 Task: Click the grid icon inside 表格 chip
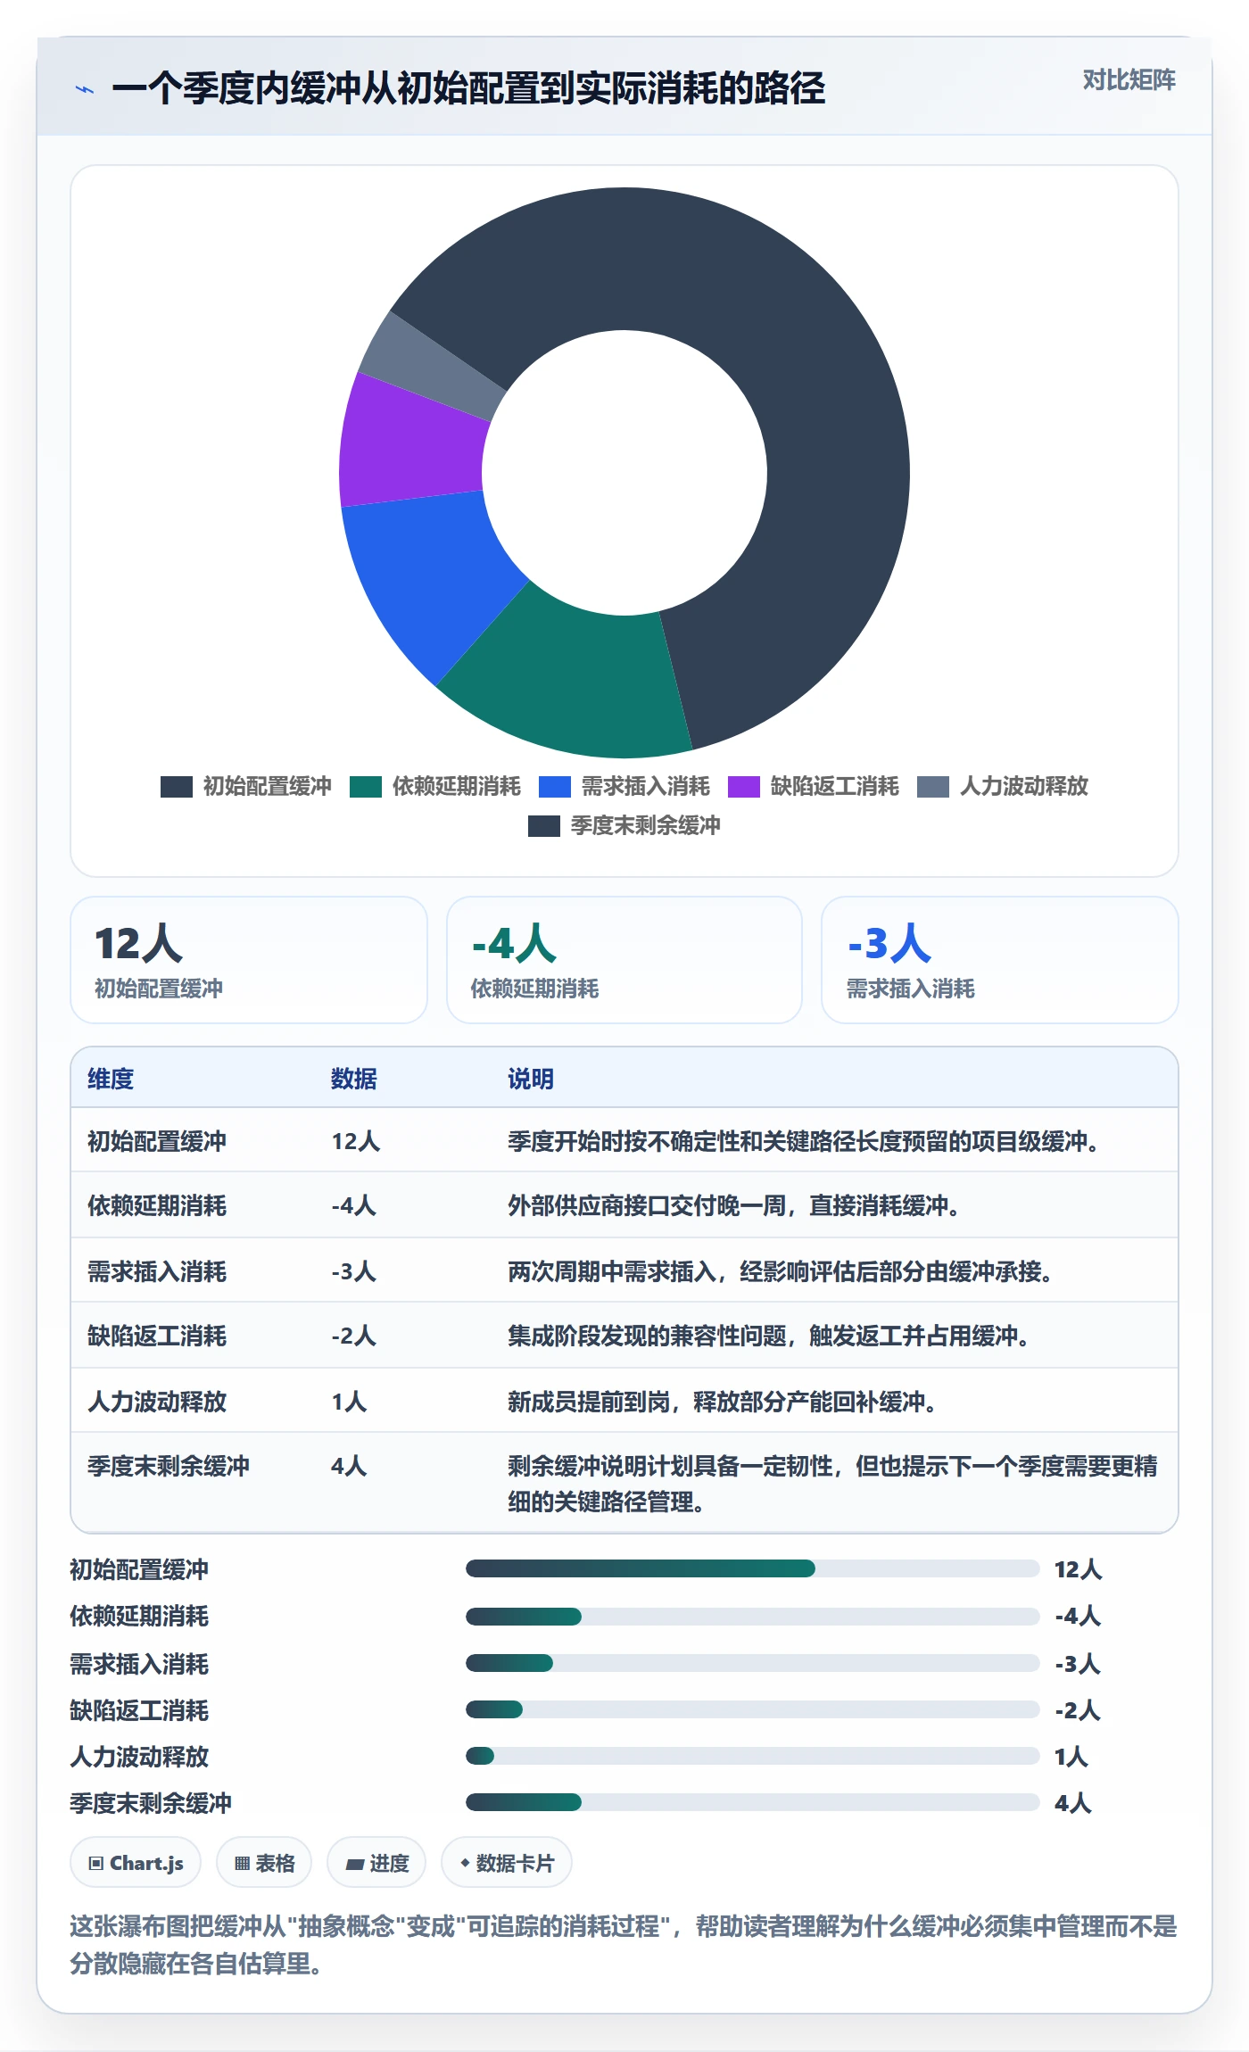(242, 1863)
